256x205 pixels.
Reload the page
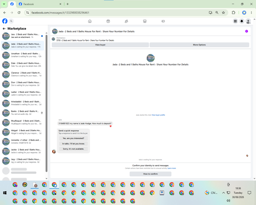click(19, 13)
